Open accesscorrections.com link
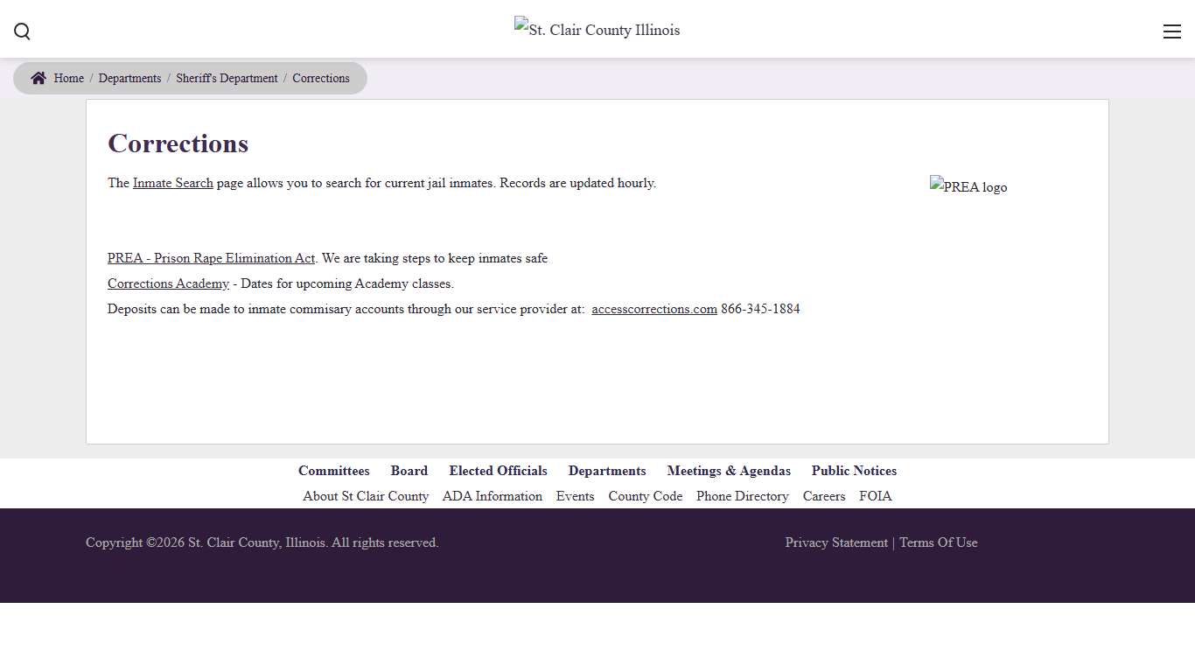 click(x=654, y=309)
